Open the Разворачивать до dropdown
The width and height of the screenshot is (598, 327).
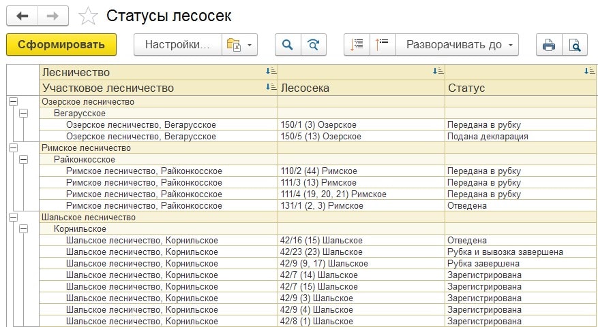coord(457,45)
